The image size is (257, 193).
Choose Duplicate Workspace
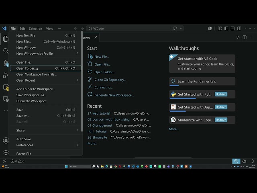(x=45, y=101)
